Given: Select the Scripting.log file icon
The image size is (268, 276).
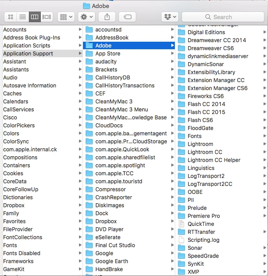Looking at the screenshot, I should pos(181,240).
